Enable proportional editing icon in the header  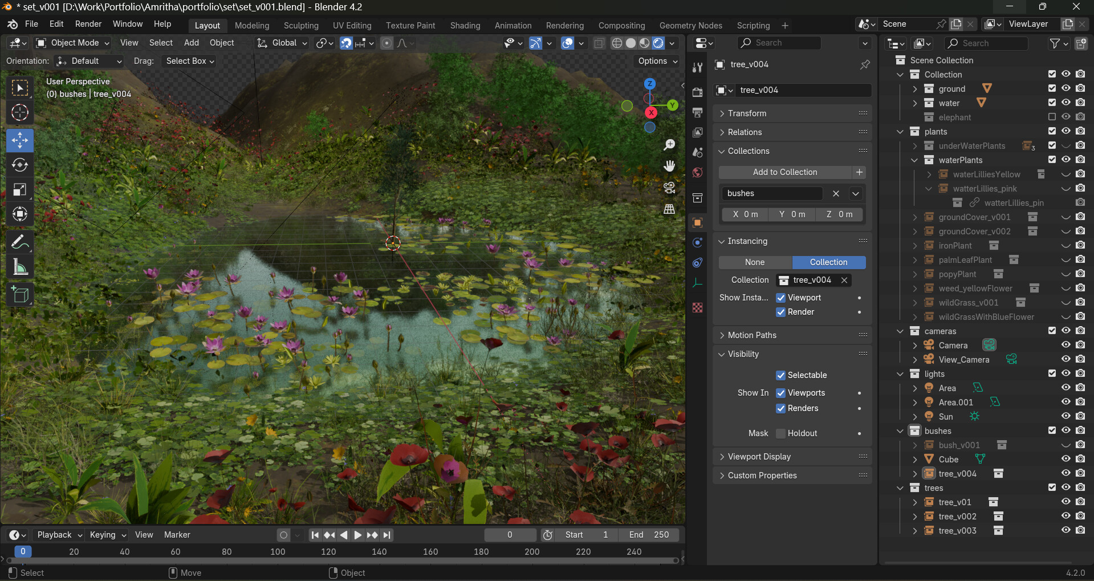pos(387,43)
